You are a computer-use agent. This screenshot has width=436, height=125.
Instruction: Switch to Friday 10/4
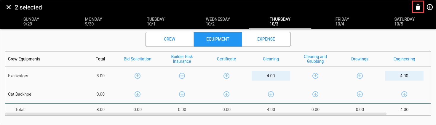pyautogui.click(x=342, y=22)
